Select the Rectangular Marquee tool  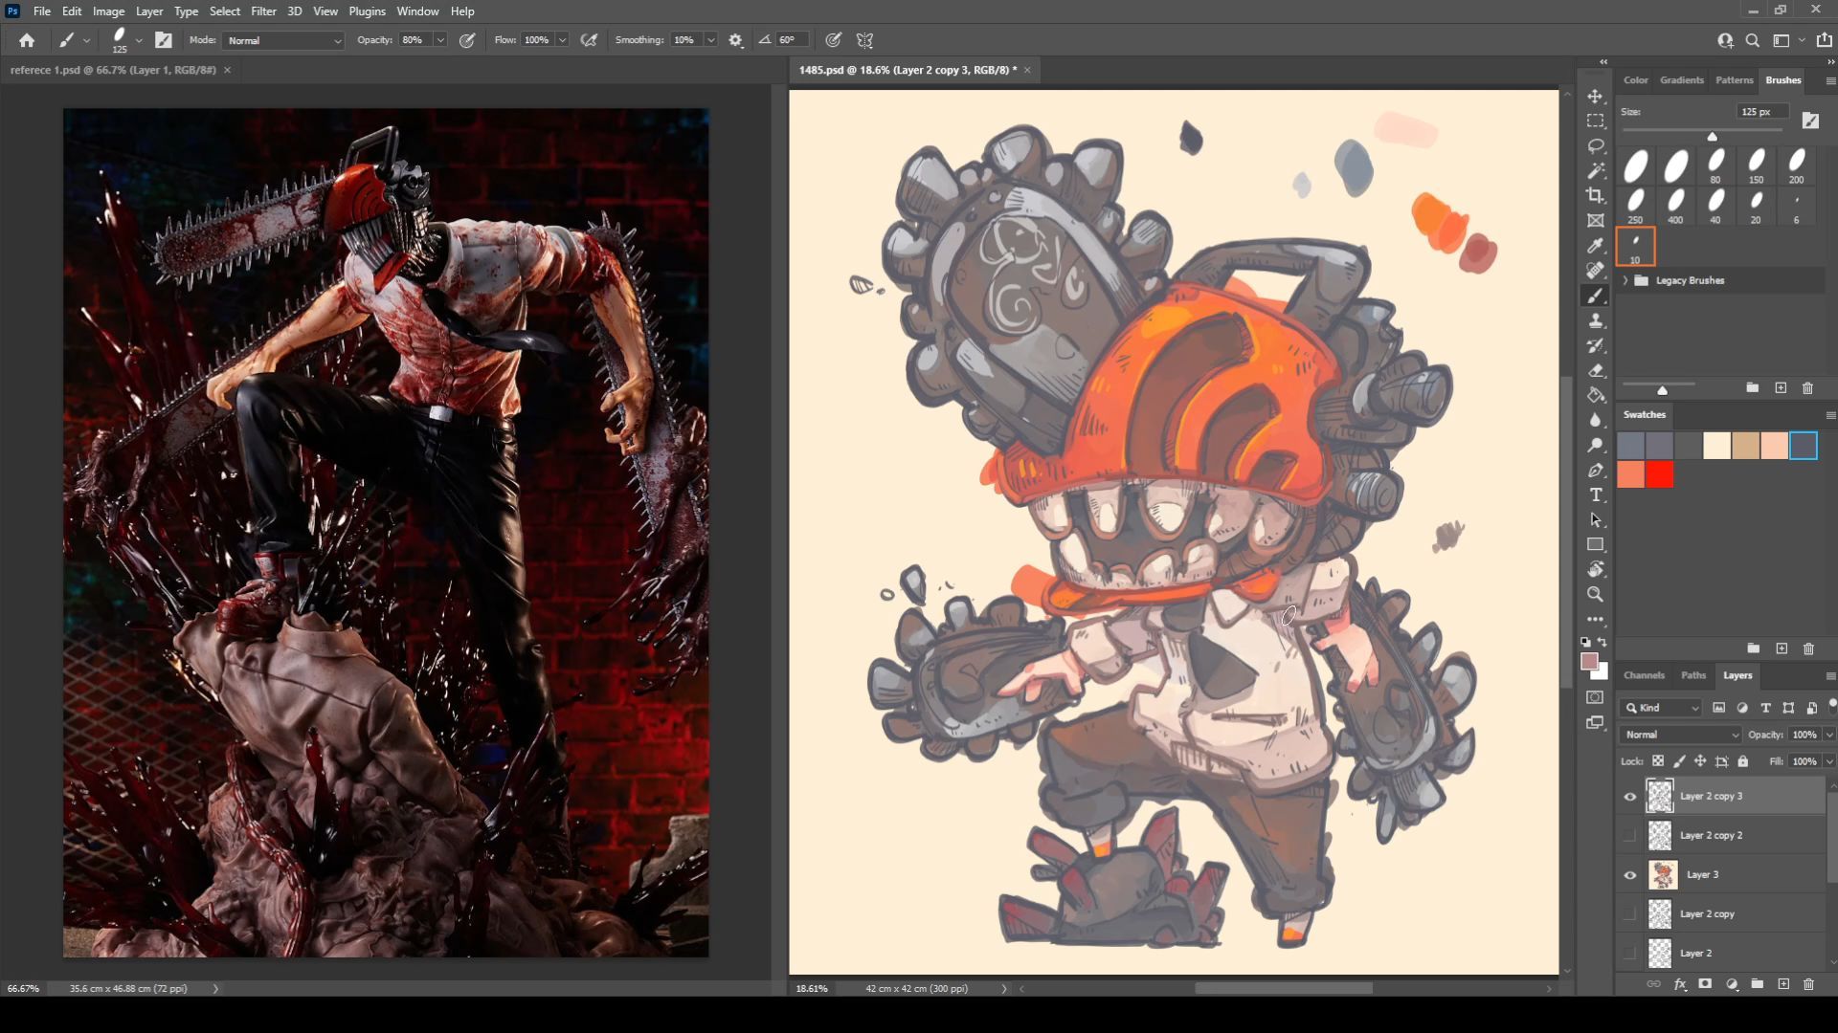(1595, 121)
